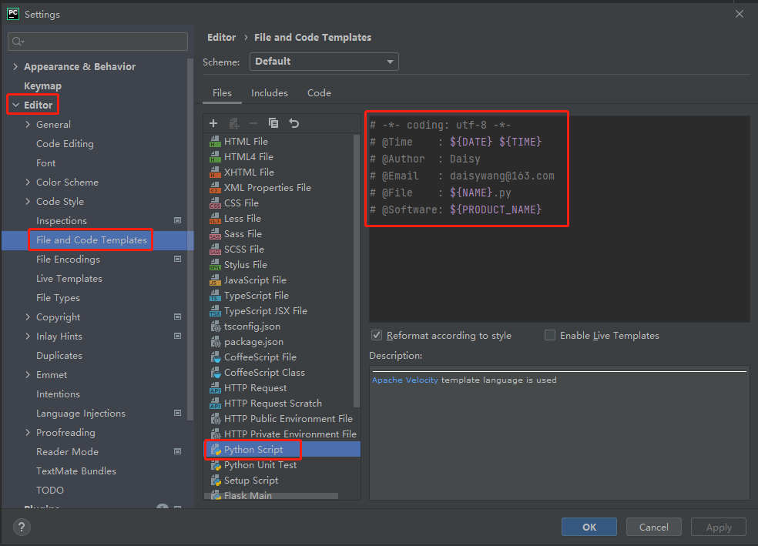The width and height of the screenshot is (758, 546).
Task: Click the Sass File template icon
Action: pos(215,234)
